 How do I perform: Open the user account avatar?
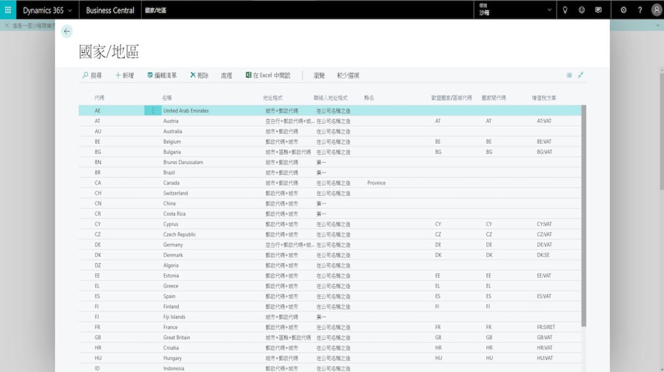(x=656, y=10)
